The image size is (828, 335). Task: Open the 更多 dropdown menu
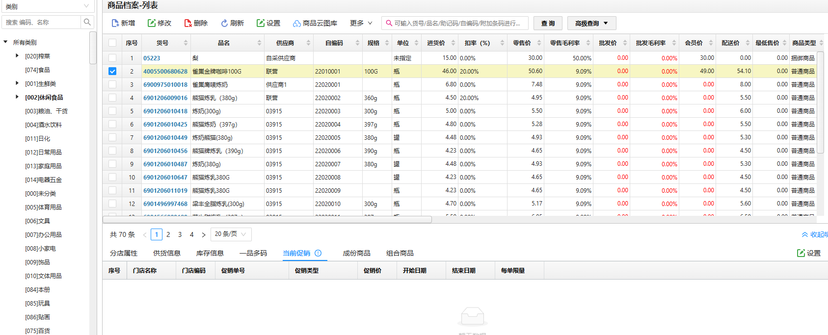coord(361,23)
